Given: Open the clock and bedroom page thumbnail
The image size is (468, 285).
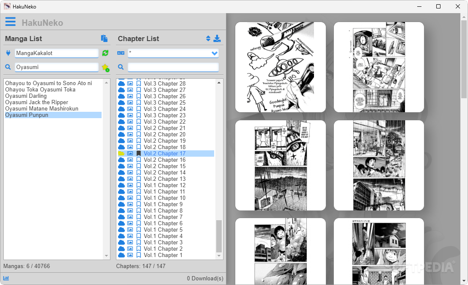Looking at the screenshot, I should click(x=379, y=67).
